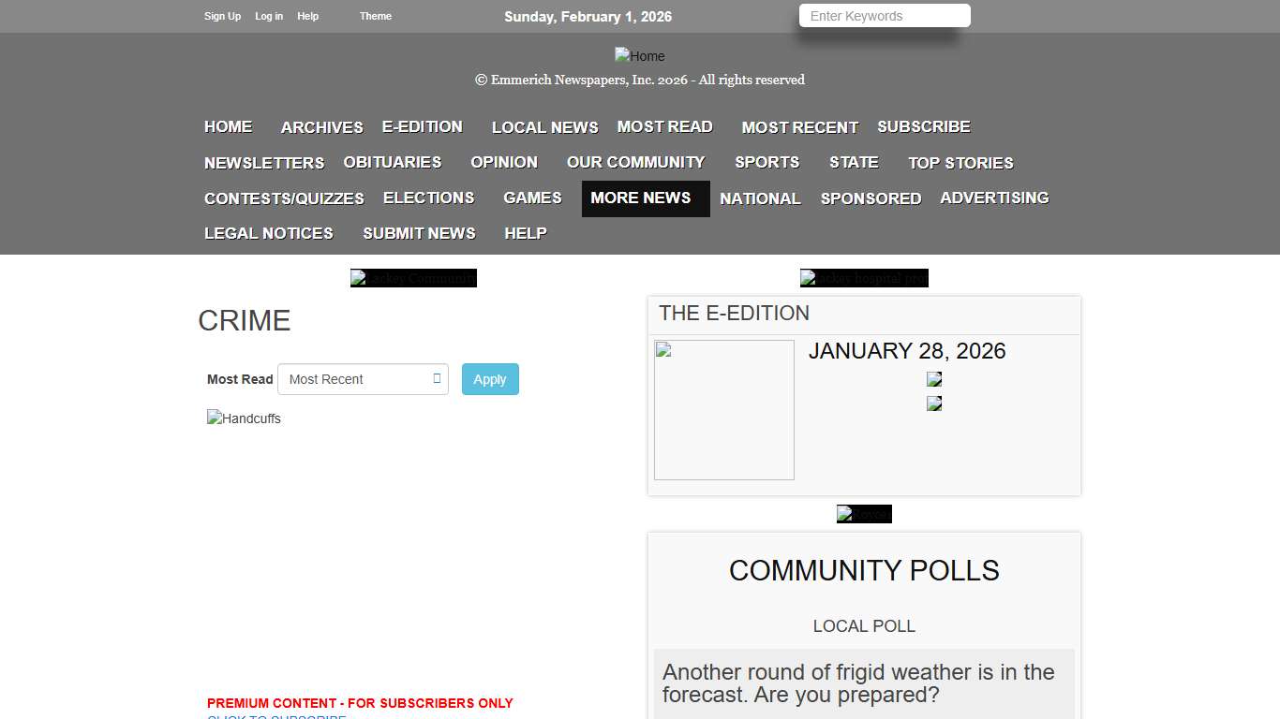
Task: Select the Log in option
Action: click(x=269, y=16)
